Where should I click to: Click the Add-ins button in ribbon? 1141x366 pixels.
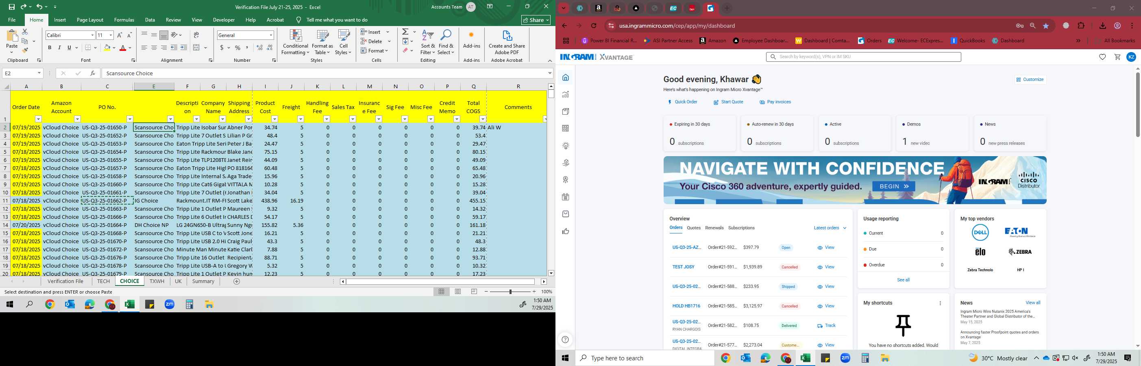click(471, 40)
